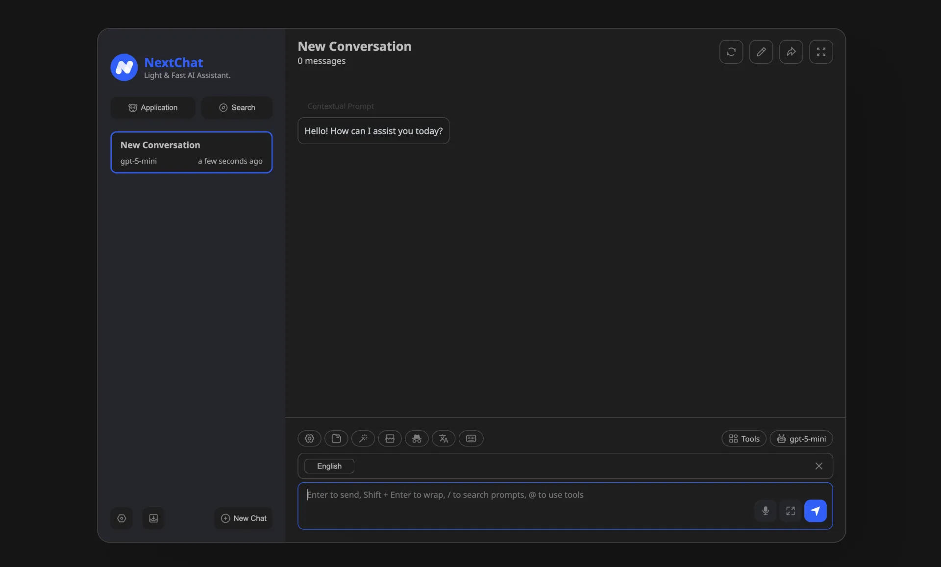Refresh the conversation with the reload icon

click(x=731, y=51)
